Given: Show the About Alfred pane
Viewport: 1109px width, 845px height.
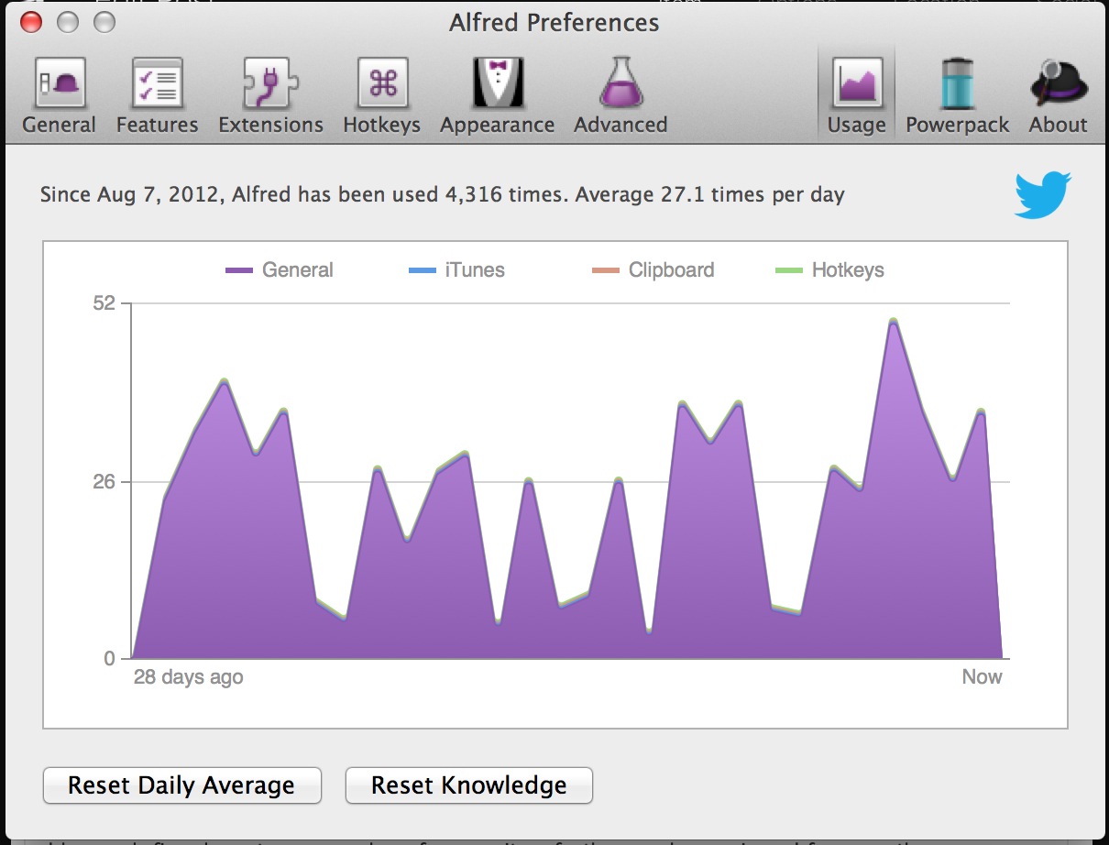Looking at the screenshot, I should [x=1058, y=96].
